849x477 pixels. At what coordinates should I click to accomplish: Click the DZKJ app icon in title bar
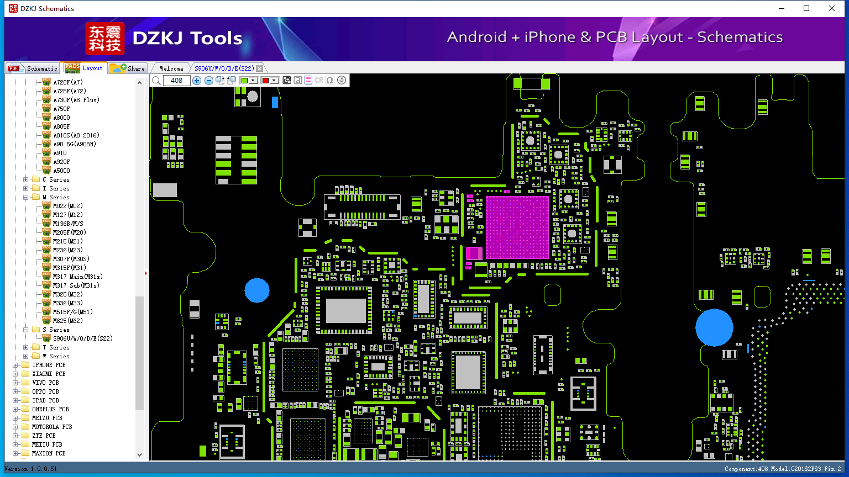(x=13, y=8)
